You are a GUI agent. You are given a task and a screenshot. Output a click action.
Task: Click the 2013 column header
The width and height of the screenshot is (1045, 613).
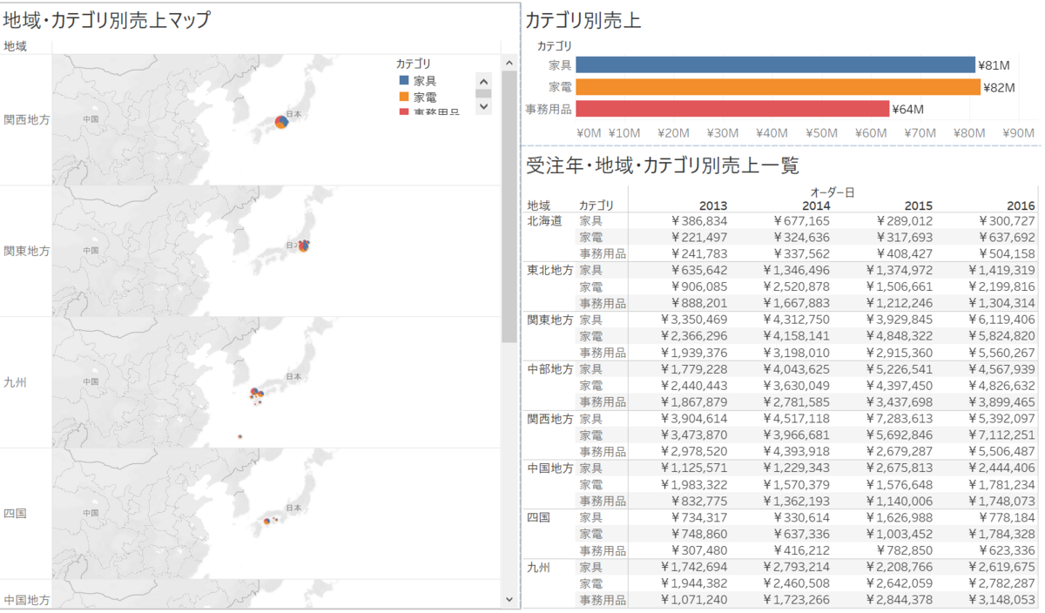point(712,205)
